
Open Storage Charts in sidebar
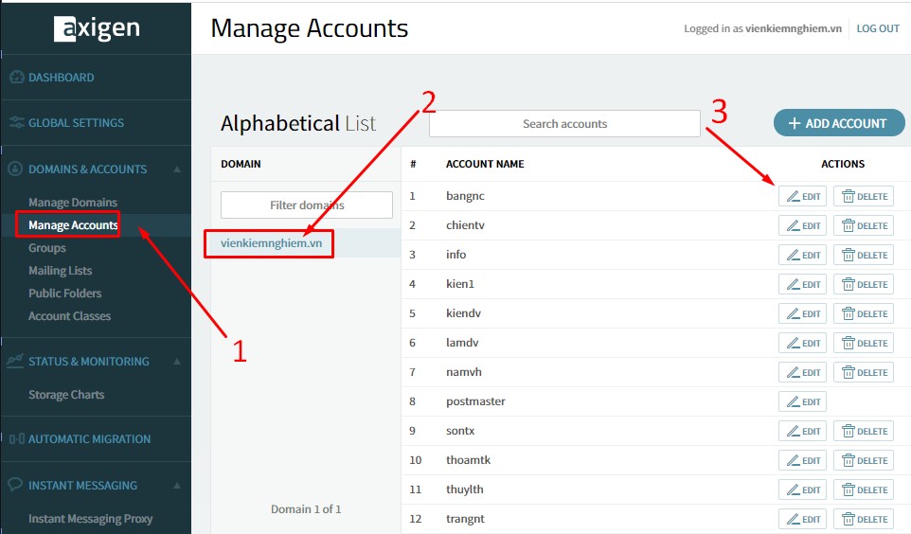66,395
